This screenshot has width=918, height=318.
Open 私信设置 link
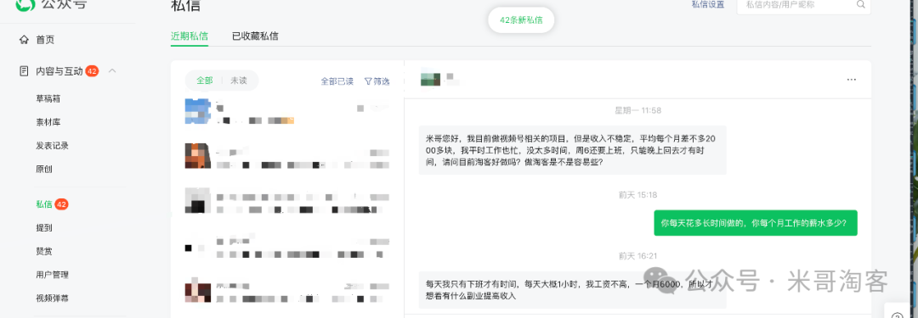point(708,5)
